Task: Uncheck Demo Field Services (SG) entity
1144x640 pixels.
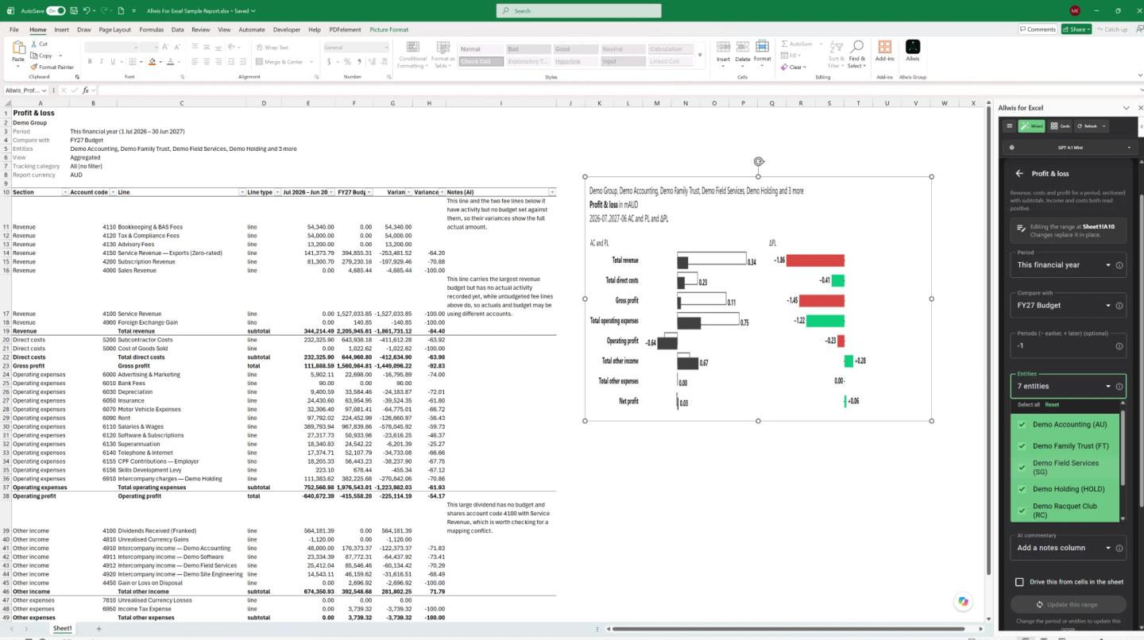Action: [x=1022, y=468]
